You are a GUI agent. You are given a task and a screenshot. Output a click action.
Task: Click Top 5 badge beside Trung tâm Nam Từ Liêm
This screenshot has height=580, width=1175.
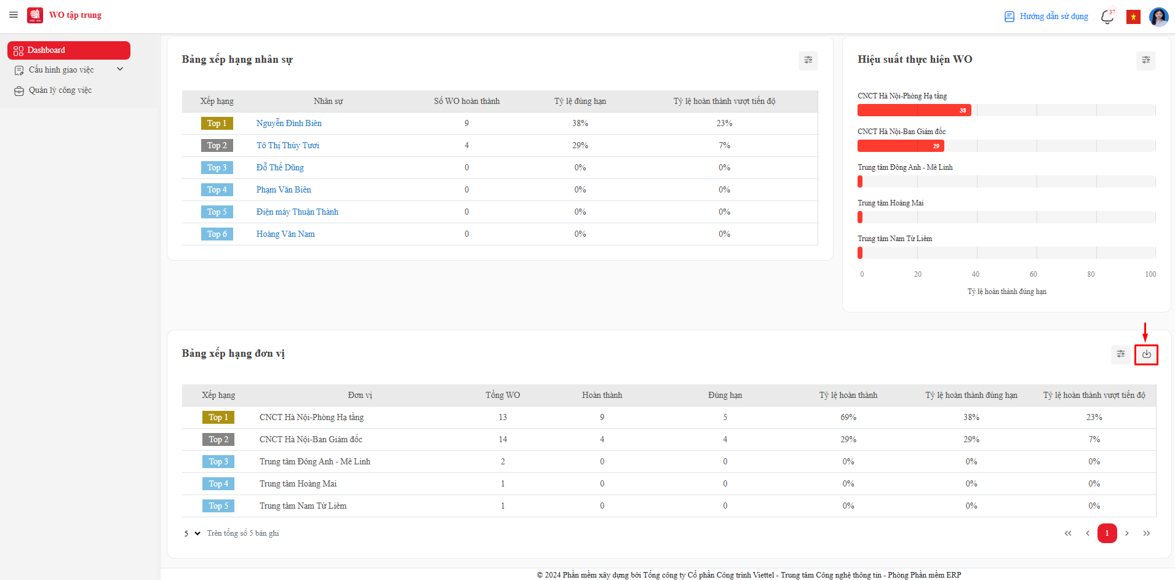(218, 506)
